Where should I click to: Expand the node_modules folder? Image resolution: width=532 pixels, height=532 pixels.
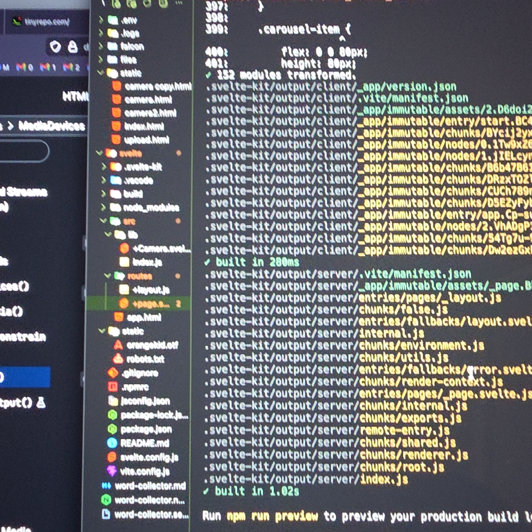[x=151, y=208]
